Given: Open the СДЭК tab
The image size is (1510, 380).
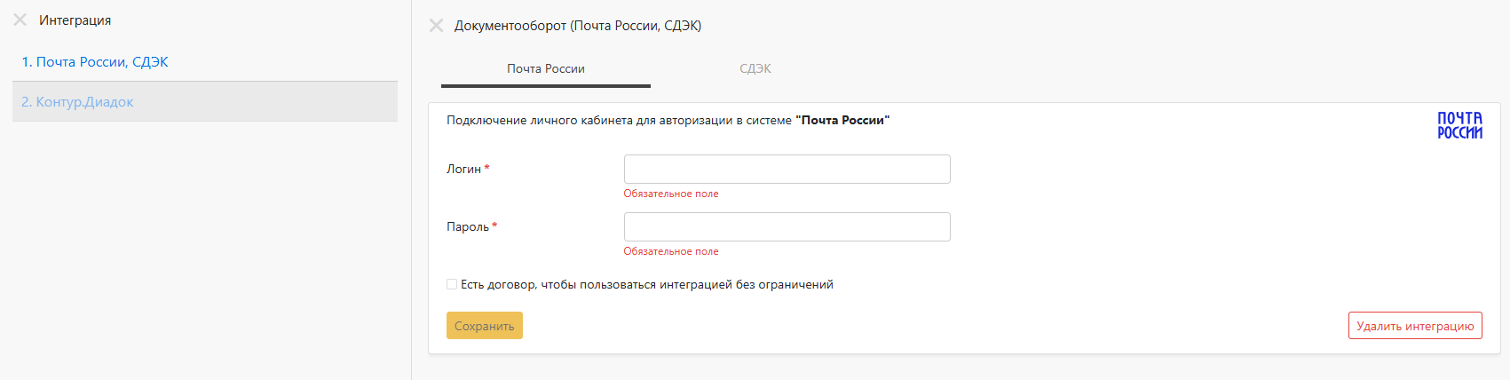Looking at the screenshot, I should [755, 69].
